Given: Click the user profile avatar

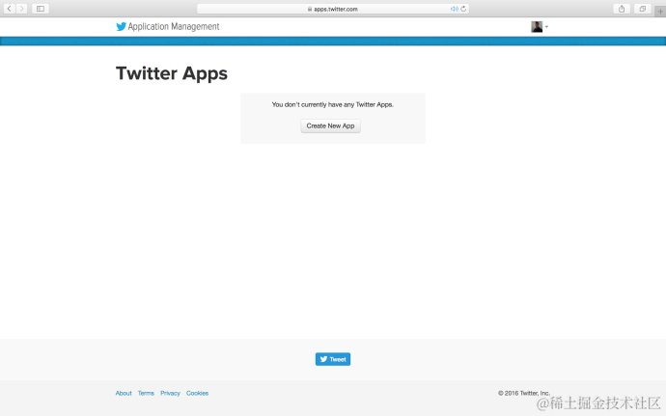Looking at the screenshot, I should (x=537, y=27).
